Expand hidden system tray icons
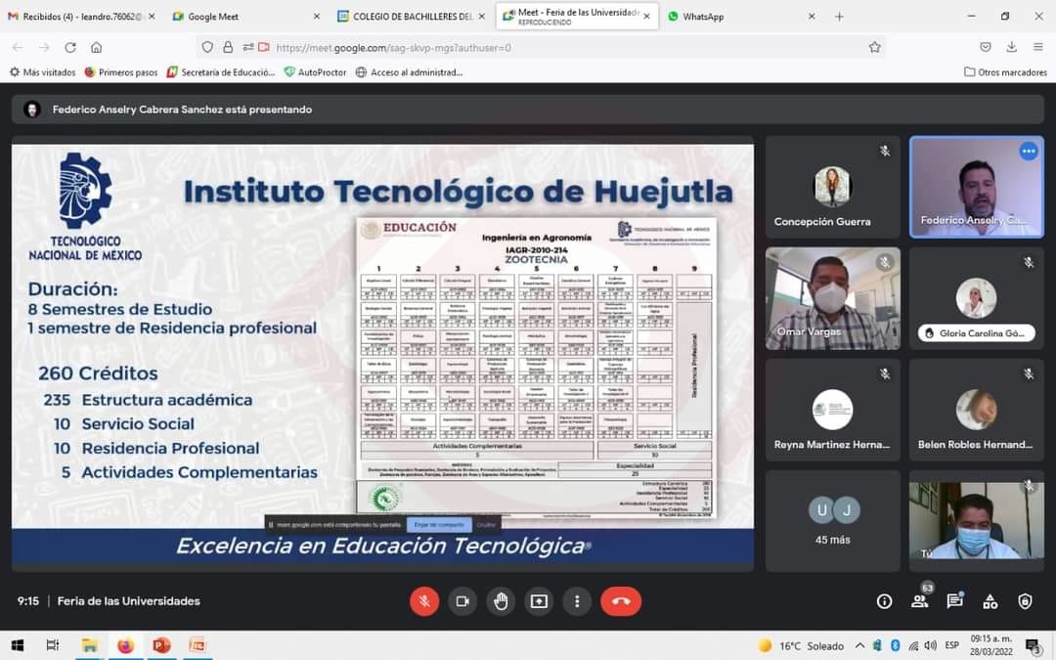The width and height of the screenshot is (1056, 660). click(859, 645)
